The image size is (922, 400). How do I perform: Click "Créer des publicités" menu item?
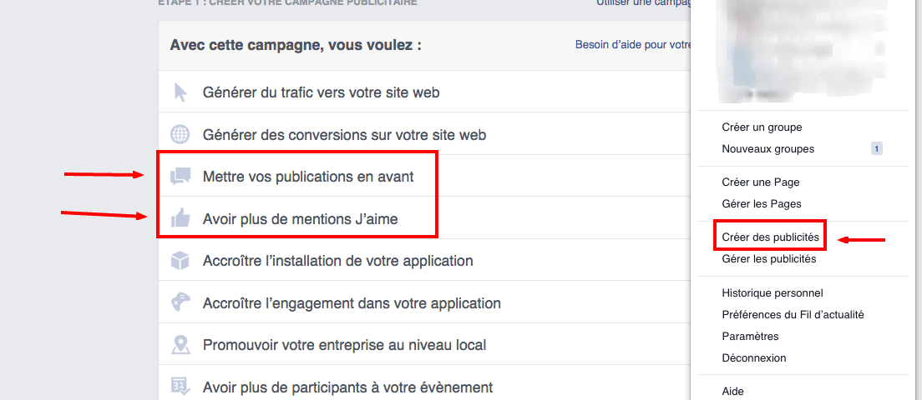coord(770,237)
